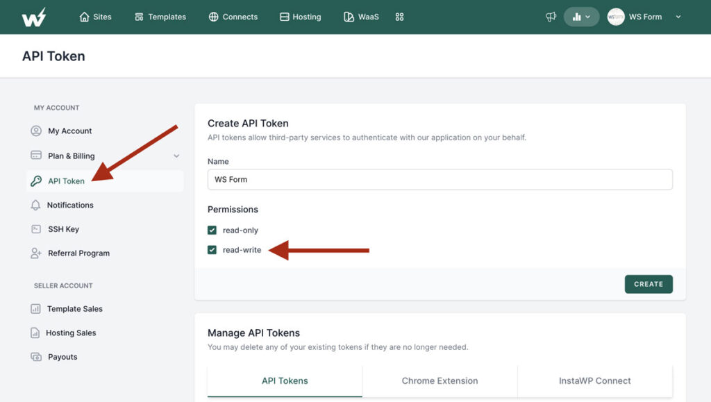Click the Template Sales chart icon
711x402 pixels.
35,309
